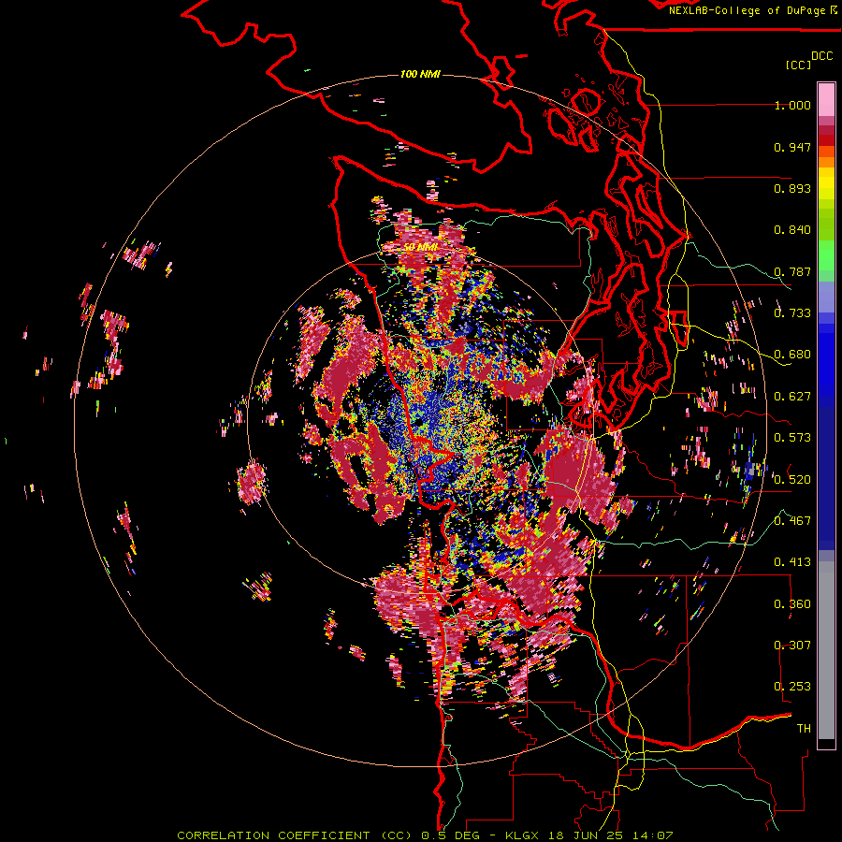
Task: Click the TH threshold label on legend
Action: (804, 729)
